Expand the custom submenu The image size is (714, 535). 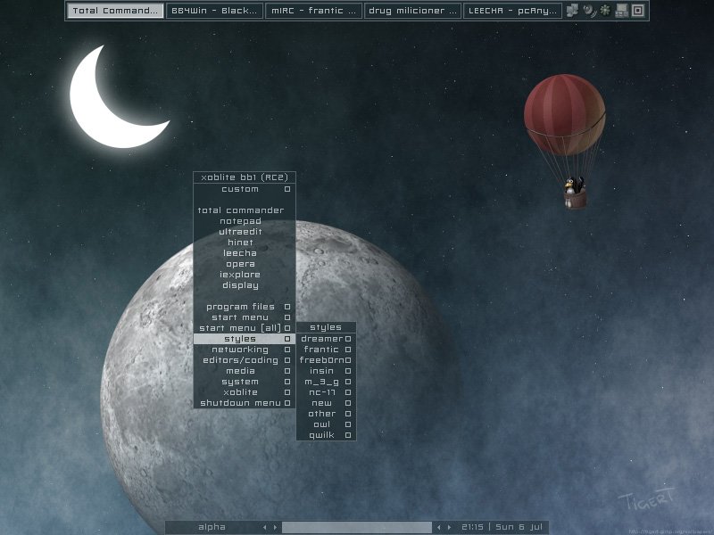point(245,189)
